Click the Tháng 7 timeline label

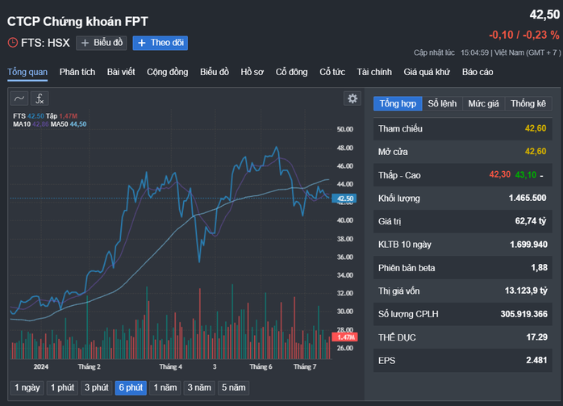tap(305, 366)
